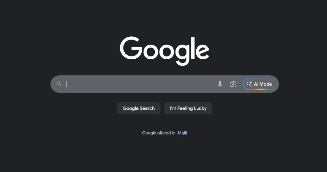Click the magnifying glass icon in search bar
Viewport: 327px width, 172px height.
pyautogui.click(x=59, y=84)
